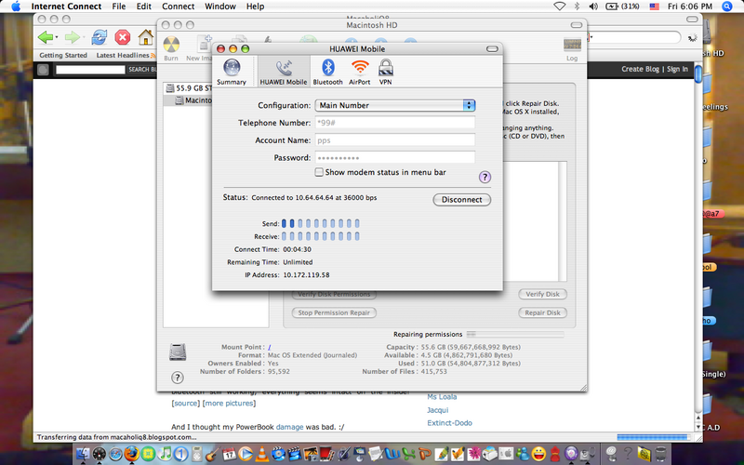744x465 pixels.
Task: Open the Extinct-Dodo sidebar link
Action: tap(449, 423)
